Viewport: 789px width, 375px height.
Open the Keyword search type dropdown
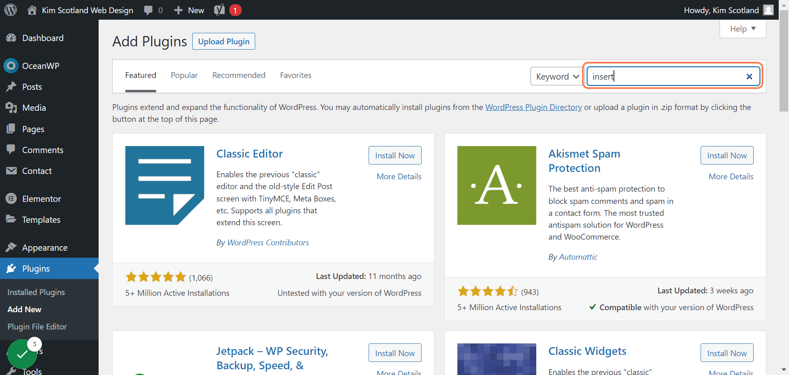click(557, 76)
